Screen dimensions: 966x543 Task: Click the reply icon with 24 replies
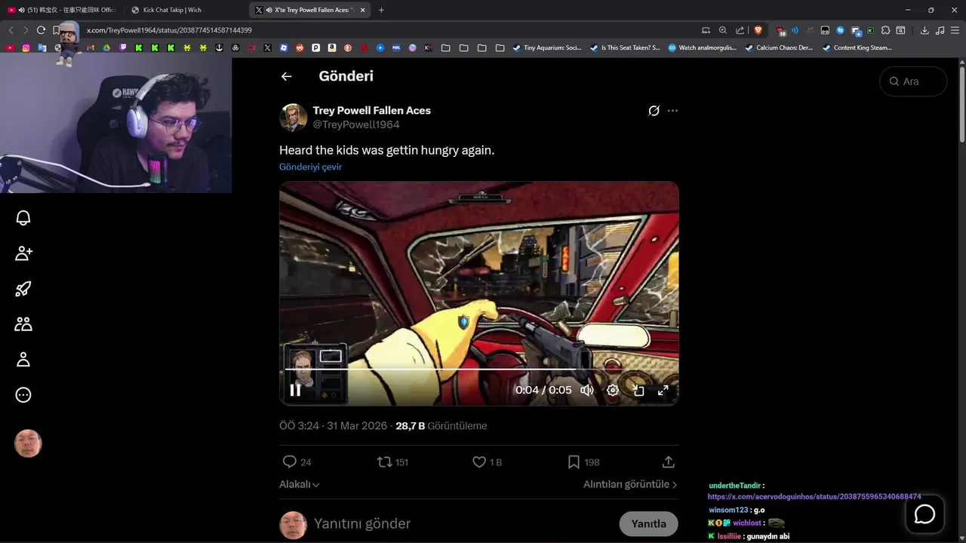click(289, 462)
